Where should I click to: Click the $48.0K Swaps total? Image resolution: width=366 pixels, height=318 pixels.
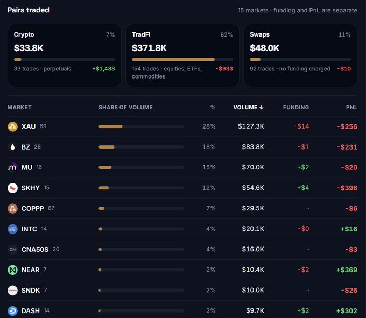point(264,48)
